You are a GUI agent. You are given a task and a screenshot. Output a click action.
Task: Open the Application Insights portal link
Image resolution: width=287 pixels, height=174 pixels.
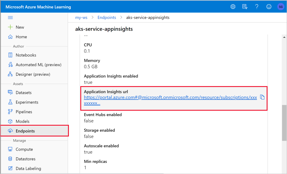tap(170, 97)
